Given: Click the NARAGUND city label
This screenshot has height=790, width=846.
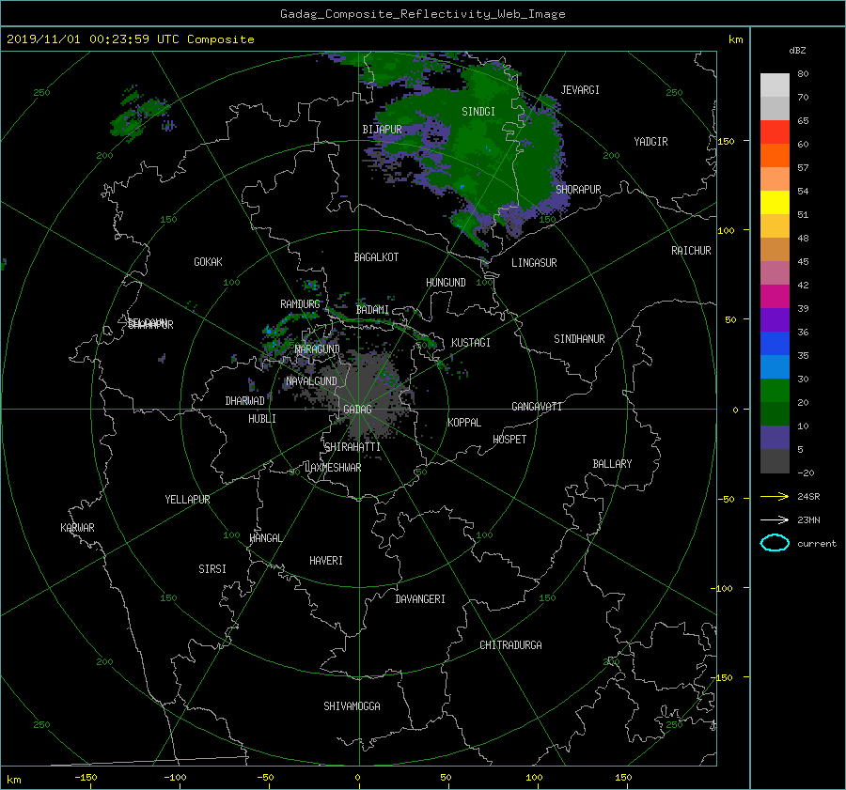Looking at the screenshot, I should [318, 349].
